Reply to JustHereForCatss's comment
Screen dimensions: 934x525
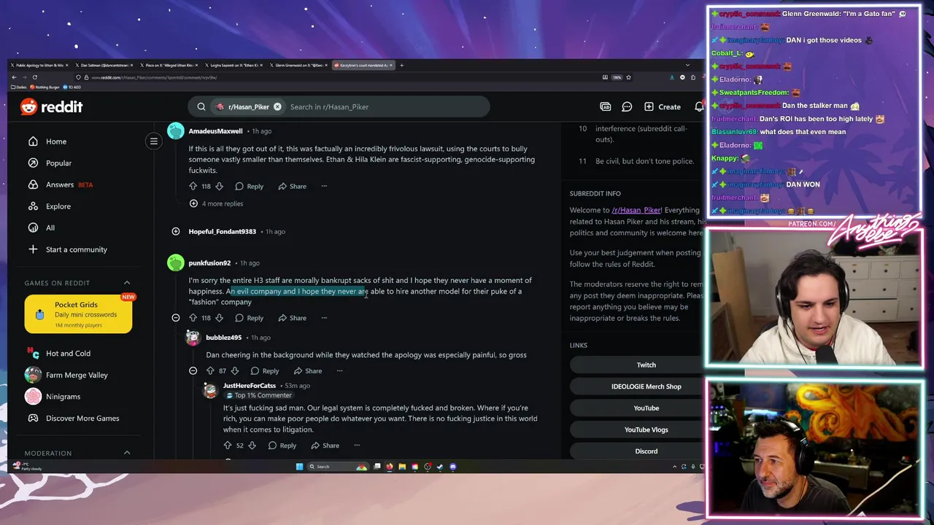point(282,446)
